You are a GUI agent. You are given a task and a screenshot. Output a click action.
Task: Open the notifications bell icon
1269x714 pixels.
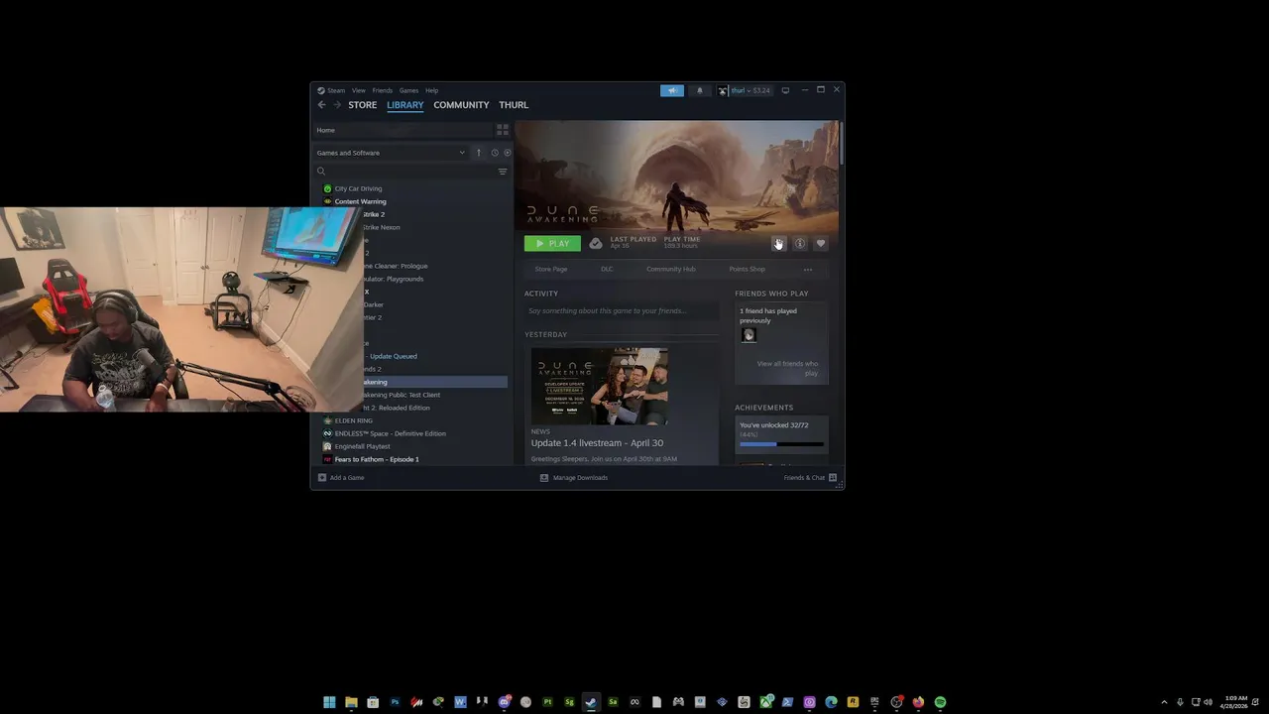[x=700, y=90]
